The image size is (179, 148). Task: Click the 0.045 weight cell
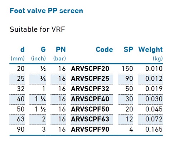[154, 109]
